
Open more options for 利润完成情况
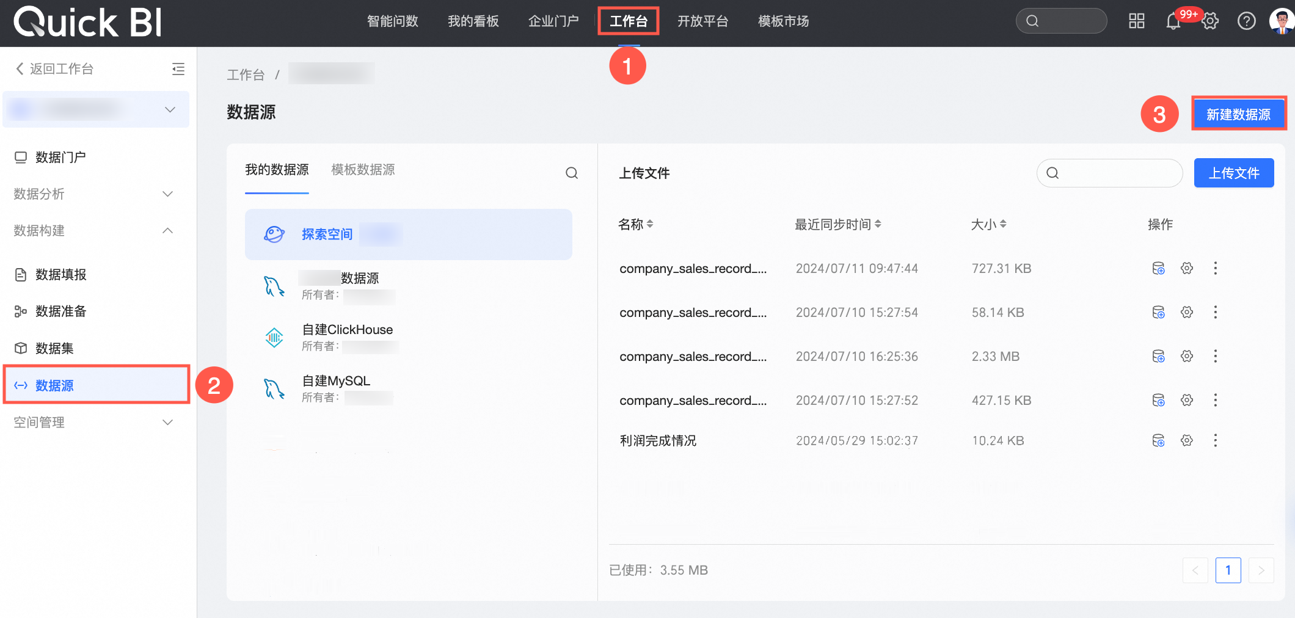(x=1216, y=440)
